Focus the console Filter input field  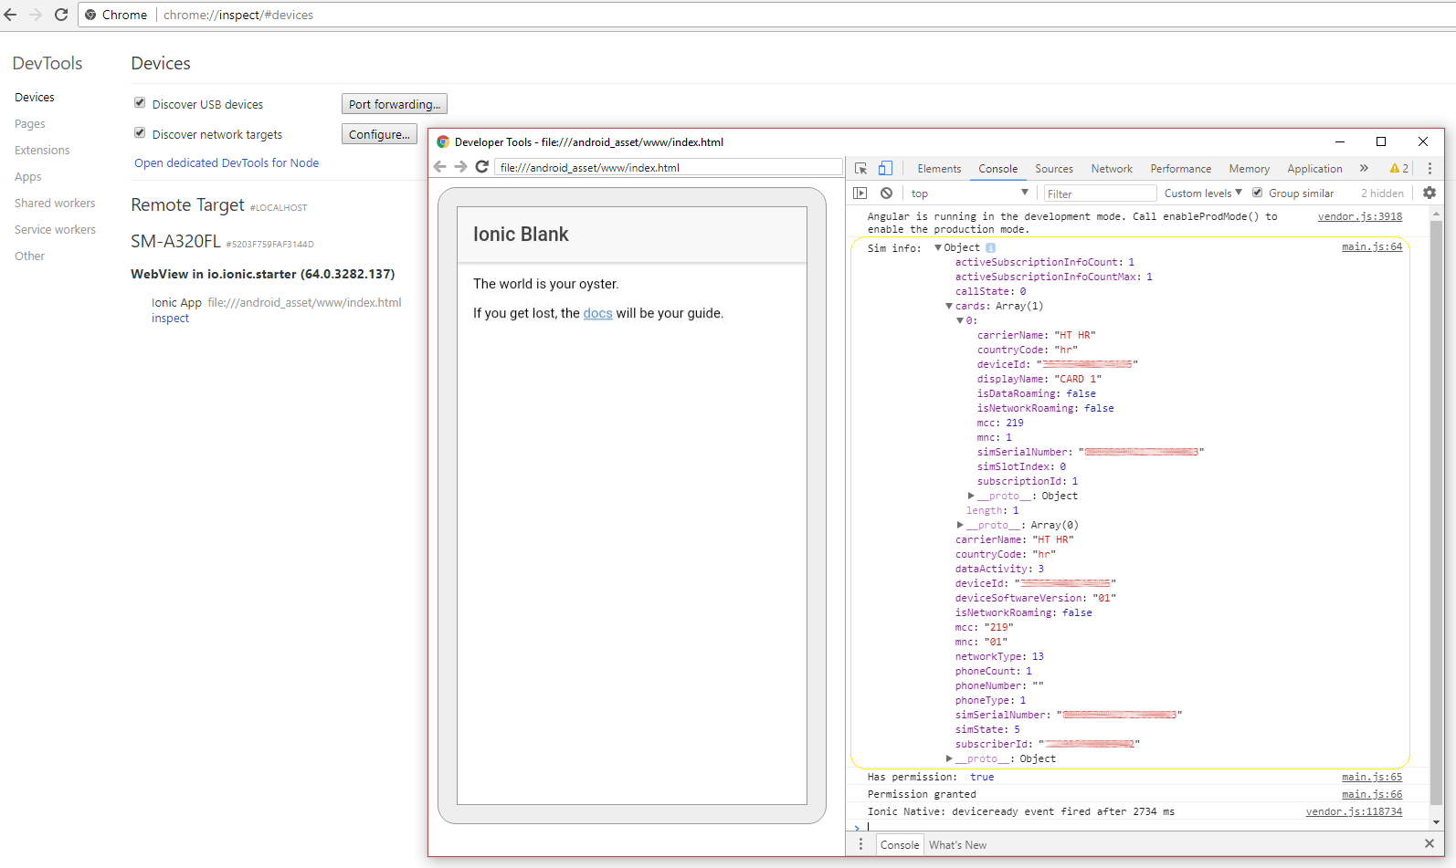tap(1100, 193)
